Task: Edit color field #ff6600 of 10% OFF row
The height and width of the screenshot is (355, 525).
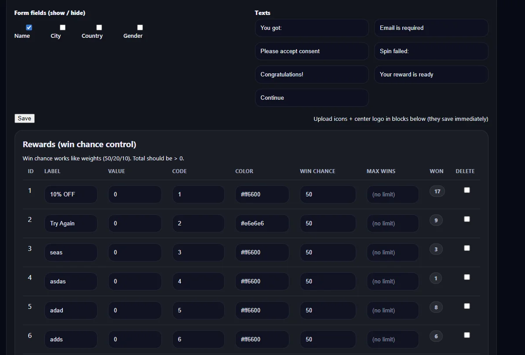Action: point(262,194)
